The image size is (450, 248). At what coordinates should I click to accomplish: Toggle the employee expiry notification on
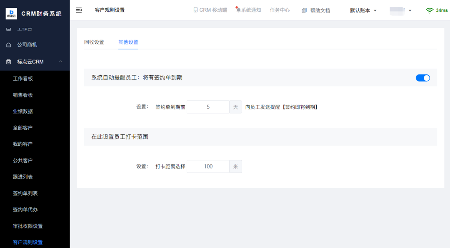(x=422, y=78)
